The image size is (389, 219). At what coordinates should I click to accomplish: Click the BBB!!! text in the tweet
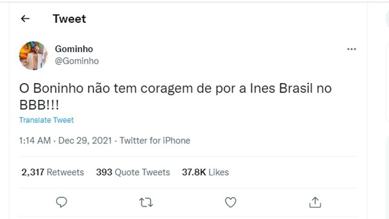pos(39,105)
